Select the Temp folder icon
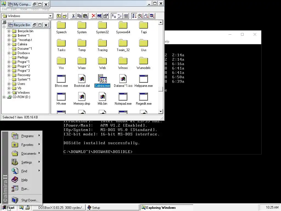The image size is (281, 211). coord(82,45)
